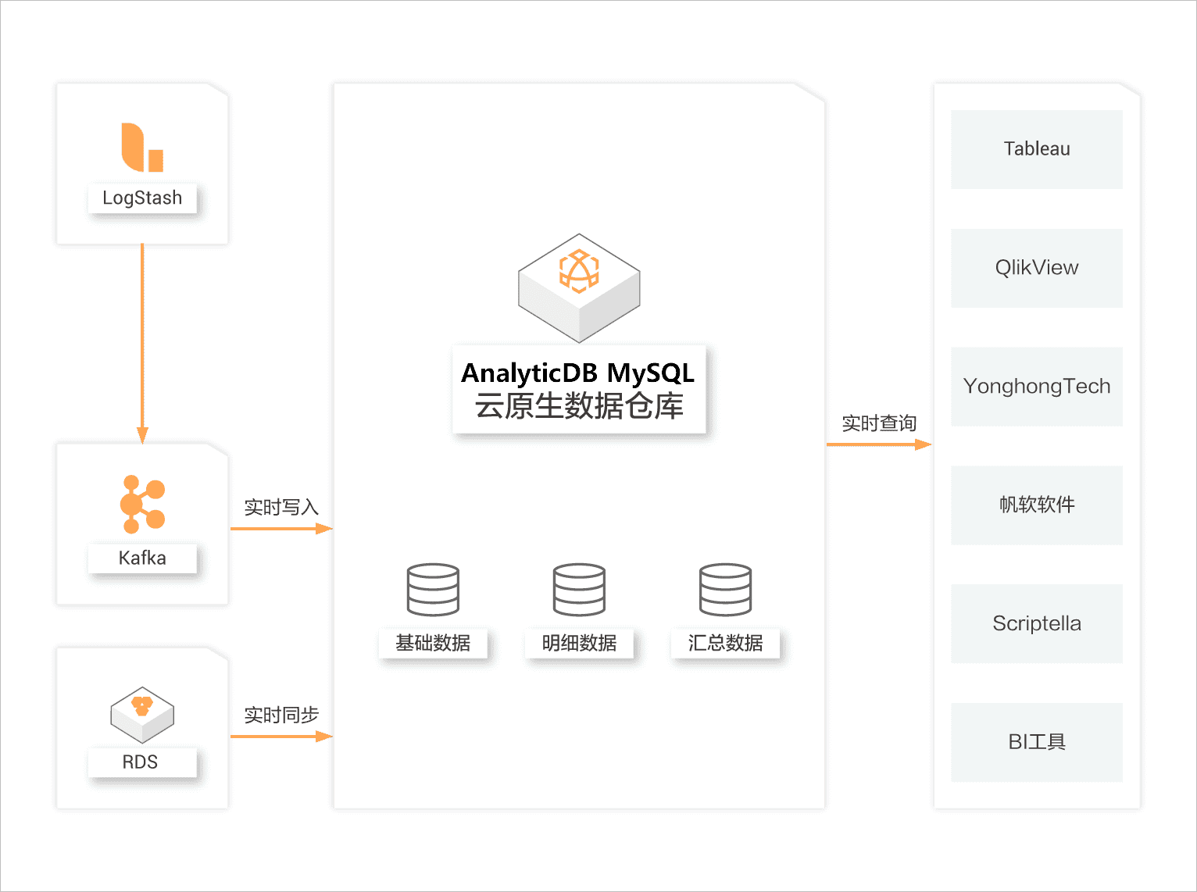Click the 实时查询 arrow label
Image resolution: width=1197 pixels, height=892 pixels.
pyautogui.click(x=879, y=423)
